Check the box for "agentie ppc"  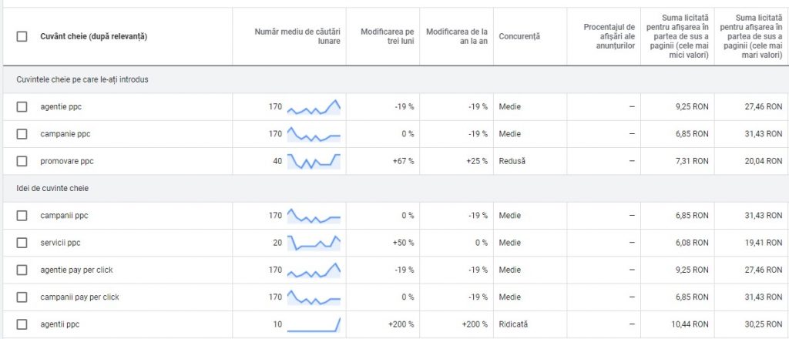(x=22, y=107)
